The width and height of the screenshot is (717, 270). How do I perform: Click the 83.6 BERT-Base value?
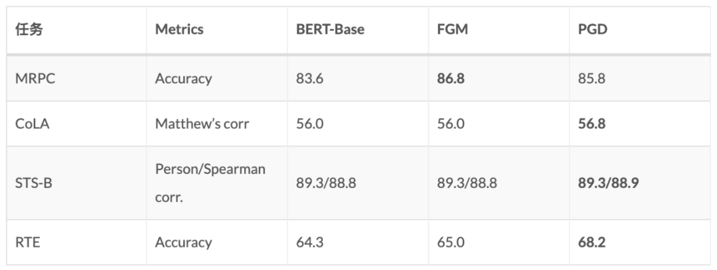[x=309, y=78]
